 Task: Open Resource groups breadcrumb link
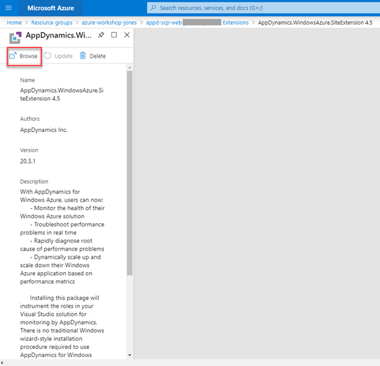[52, 23]
